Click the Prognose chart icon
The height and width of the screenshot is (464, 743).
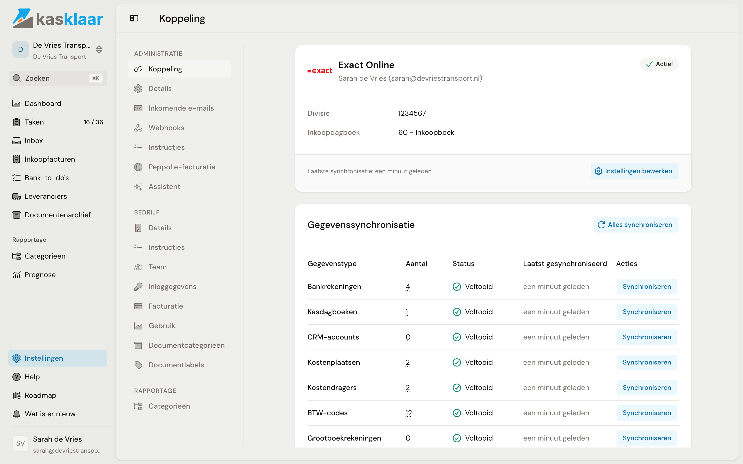click(16, 275)
